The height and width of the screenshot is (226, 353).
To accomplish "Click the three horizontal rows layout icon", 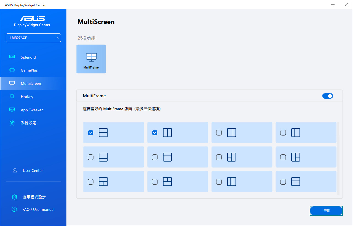I will pyautogui.click(x=296, y=182).
